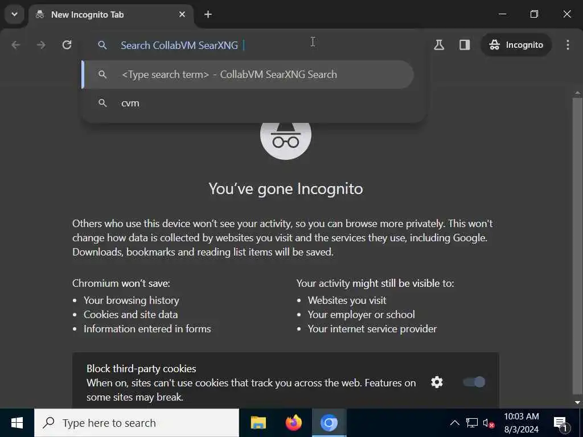The image size is (583, 437).
Task: Open the network status tray icon
Action: click(x=472, y=423)
